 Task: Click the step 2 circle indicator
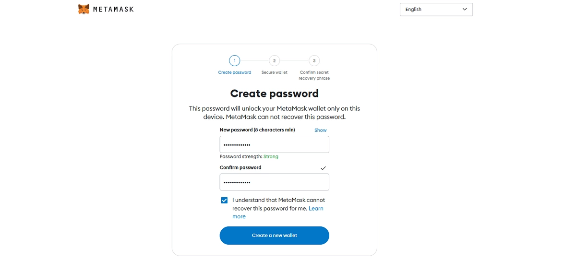point(274,60)
